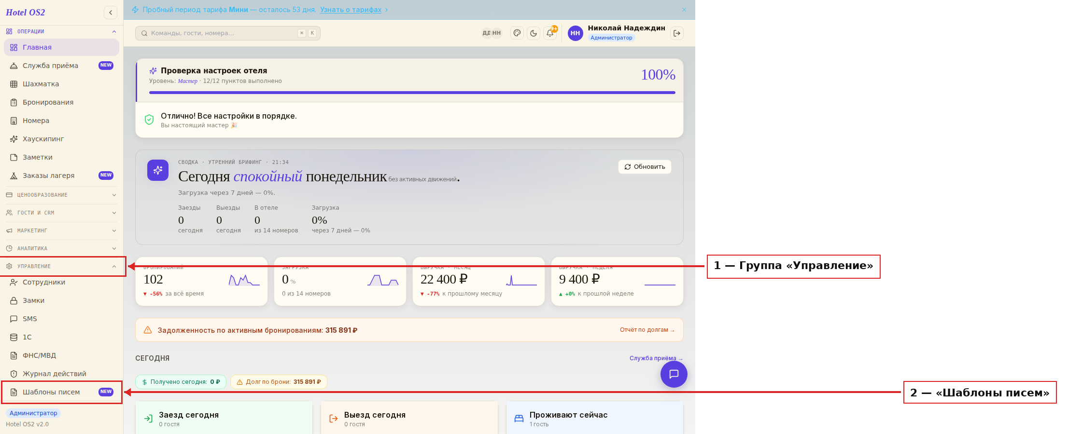Expand the Ценообразование sidebar group

61,195
